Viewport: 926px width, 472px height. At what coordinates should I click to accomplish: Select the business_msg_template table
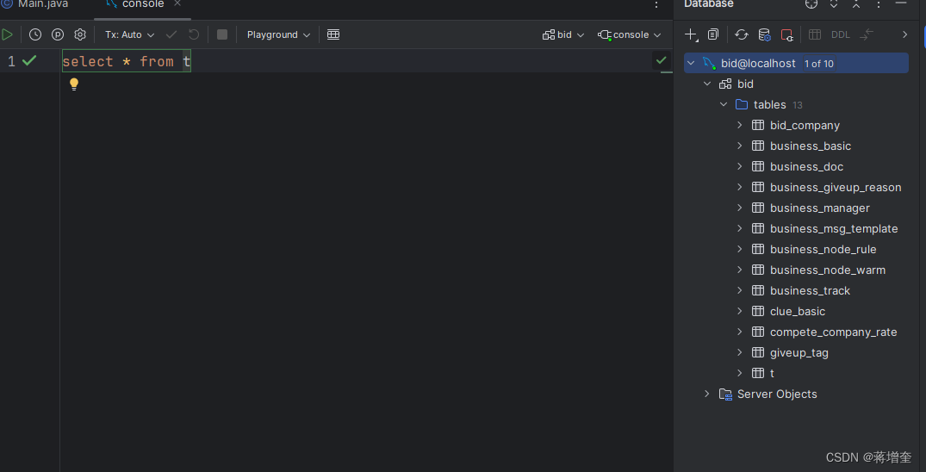tap(834, 228)
